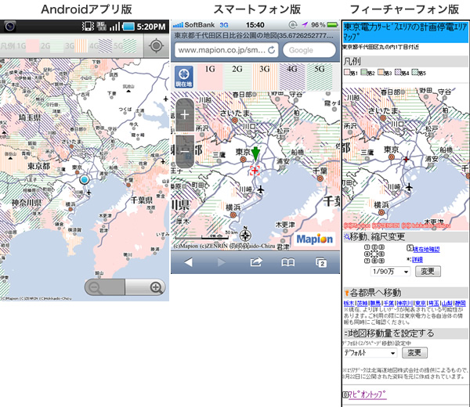Tap the Safari back arrow
Image resolution: width=470 pixels, height=407 pixels.
click(188, 263)
